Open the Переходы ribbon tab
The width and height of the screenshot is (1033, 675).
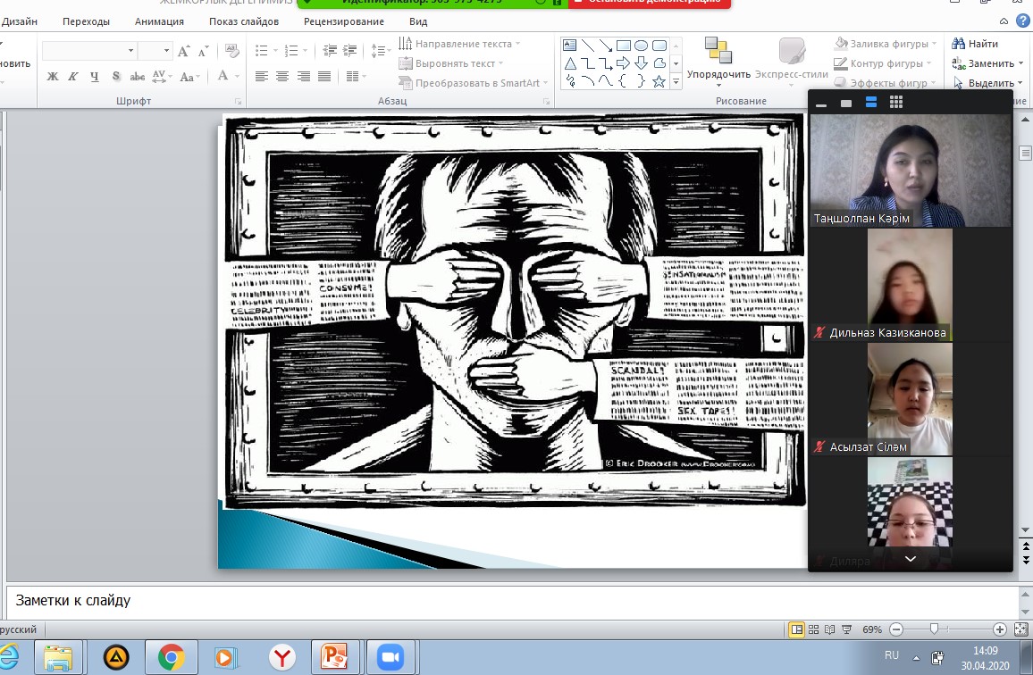(87, 21)
